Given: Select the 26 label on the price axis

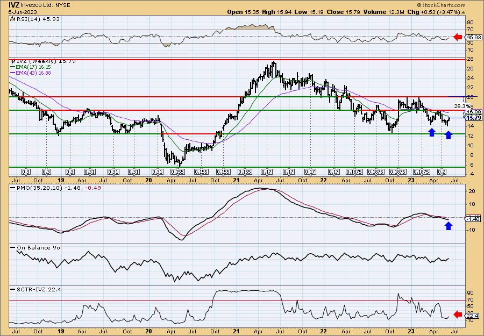Looking at the screenshot, I should (x=470, y=68).
